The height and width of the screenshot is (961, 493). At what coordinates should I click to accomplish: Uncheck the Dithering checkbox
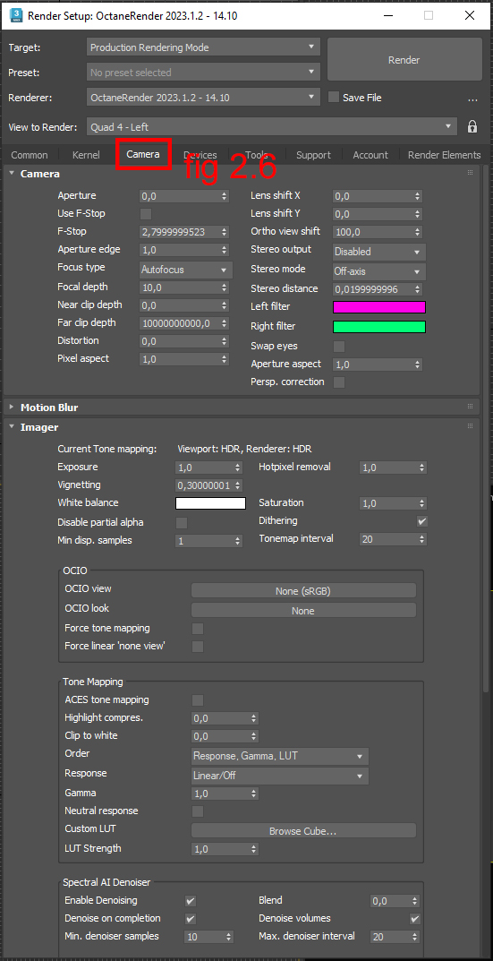click(x=422, y=521)
